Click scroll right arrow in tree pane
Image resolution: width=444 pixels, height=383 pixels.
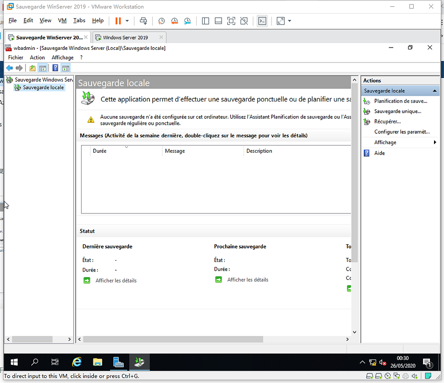click(69, 339)
